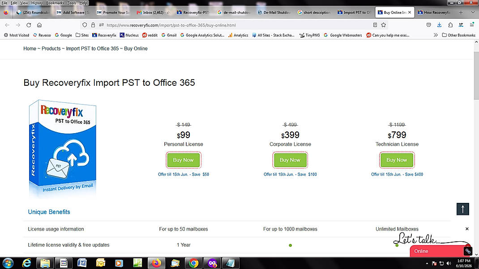Click Home breadcrumb link
This screenshot has height=269, width=479.
point(30,49)
